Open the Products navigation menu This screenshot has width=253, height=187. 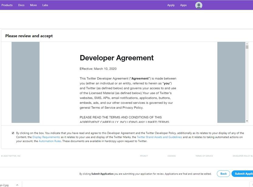pos(7,5)
